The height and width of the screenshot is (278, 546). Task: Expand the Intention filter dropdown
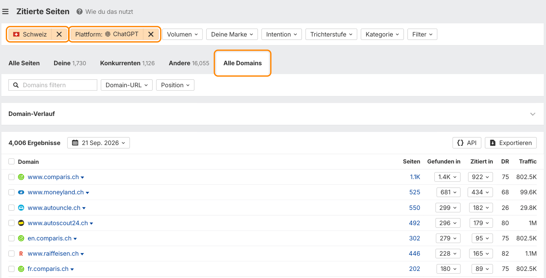click(282, 34)
